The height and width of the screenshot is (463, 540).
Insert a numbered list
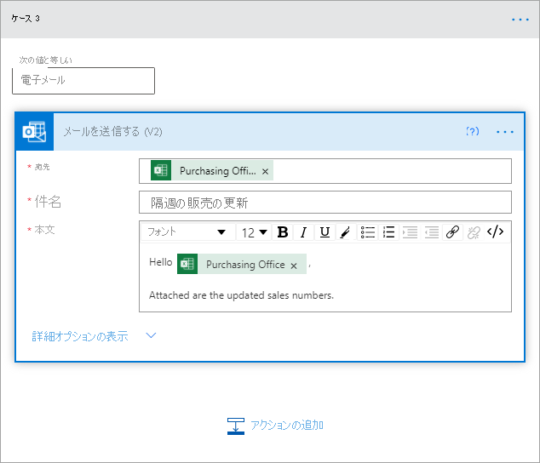[388, 232]
